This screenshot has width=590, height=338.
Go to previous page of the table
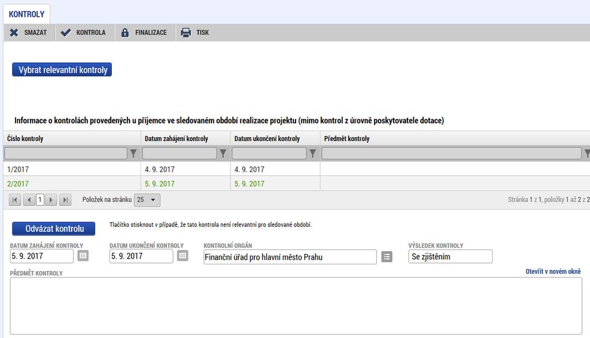(29, 200)
